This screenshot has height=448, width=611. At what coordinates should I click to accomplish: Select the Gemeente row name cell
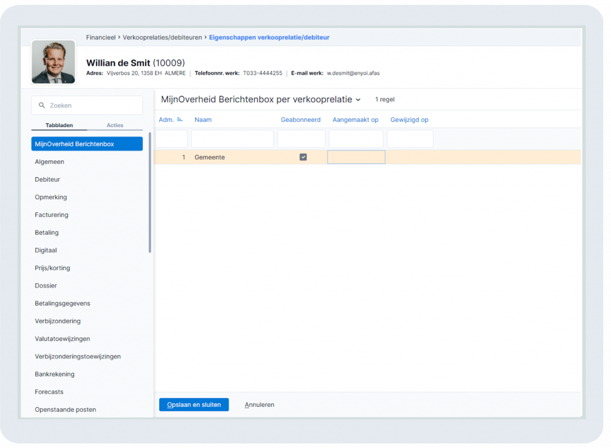tap(209, 157)
